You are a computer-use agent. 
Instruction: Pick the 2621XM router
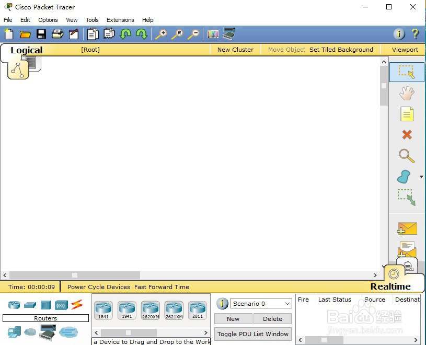(174, 310)
